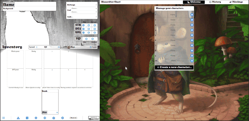Image resolution: width=249 pixels, height=121 pixels.
Task: Click the d20 roll icon next to WIL
Action: 83,33
